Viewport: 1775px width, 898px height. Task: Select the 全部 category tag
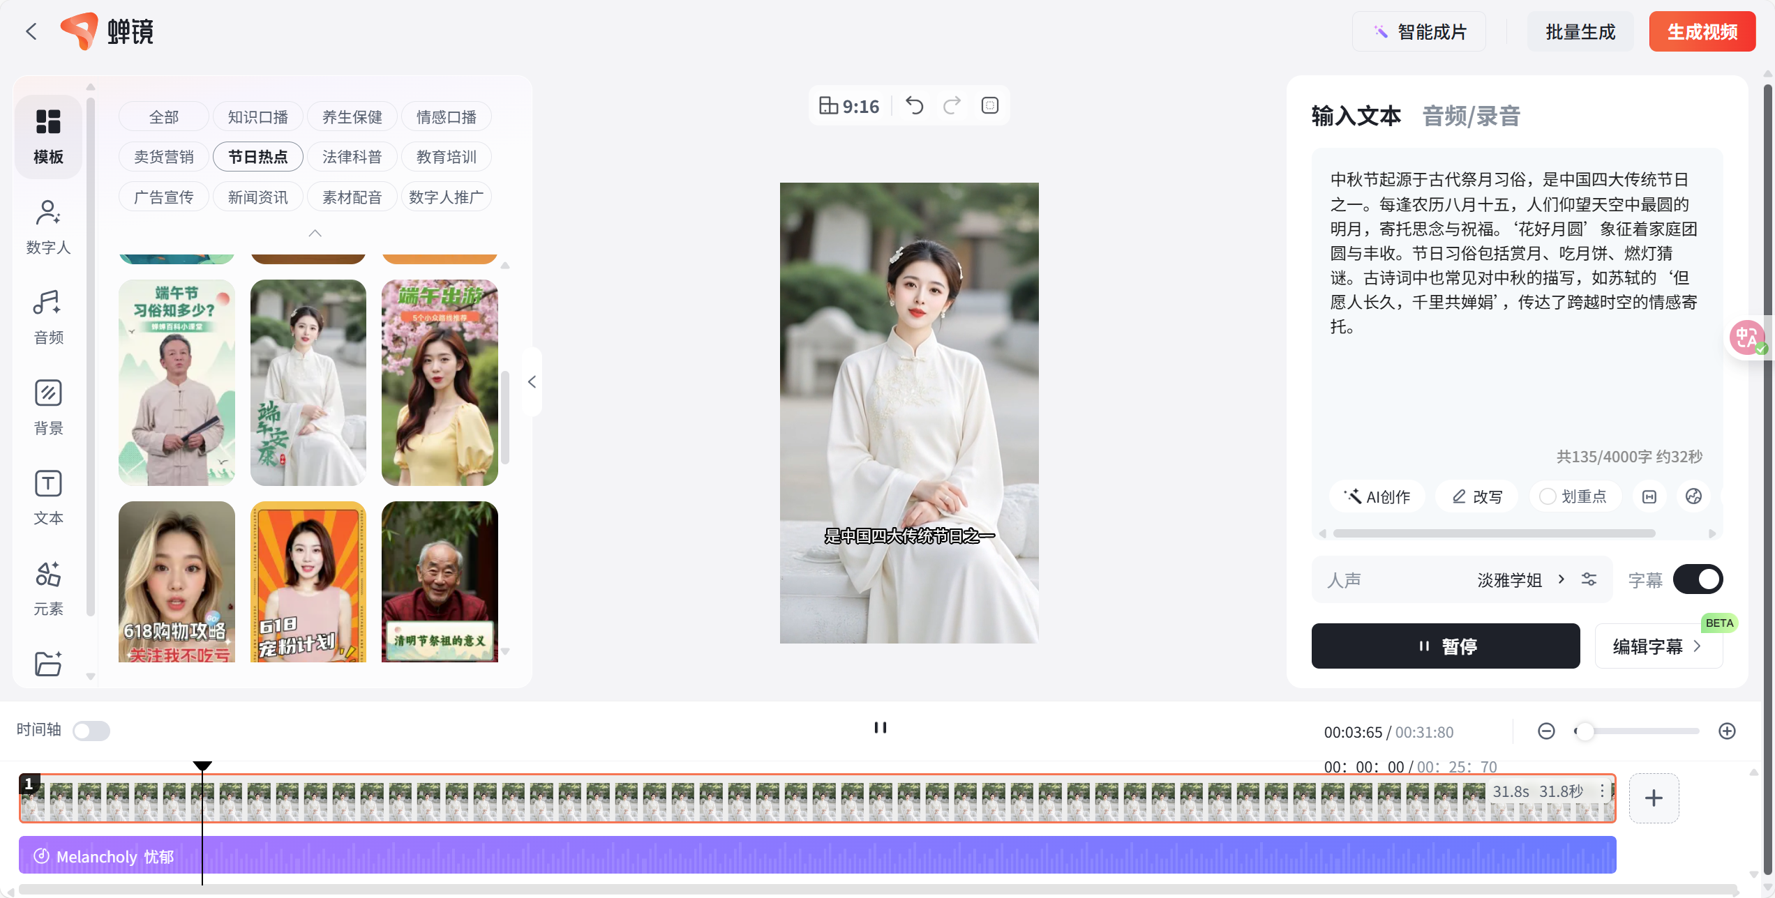click(x=164, y=116)
